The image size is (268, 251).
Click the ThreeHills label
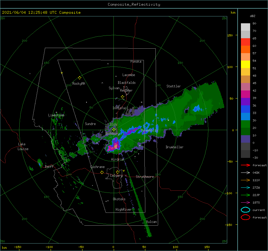coord(149,130)
